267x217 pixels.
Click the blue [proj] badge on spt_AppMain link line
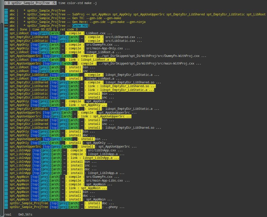pyautogui.click(x=44, y=188)
